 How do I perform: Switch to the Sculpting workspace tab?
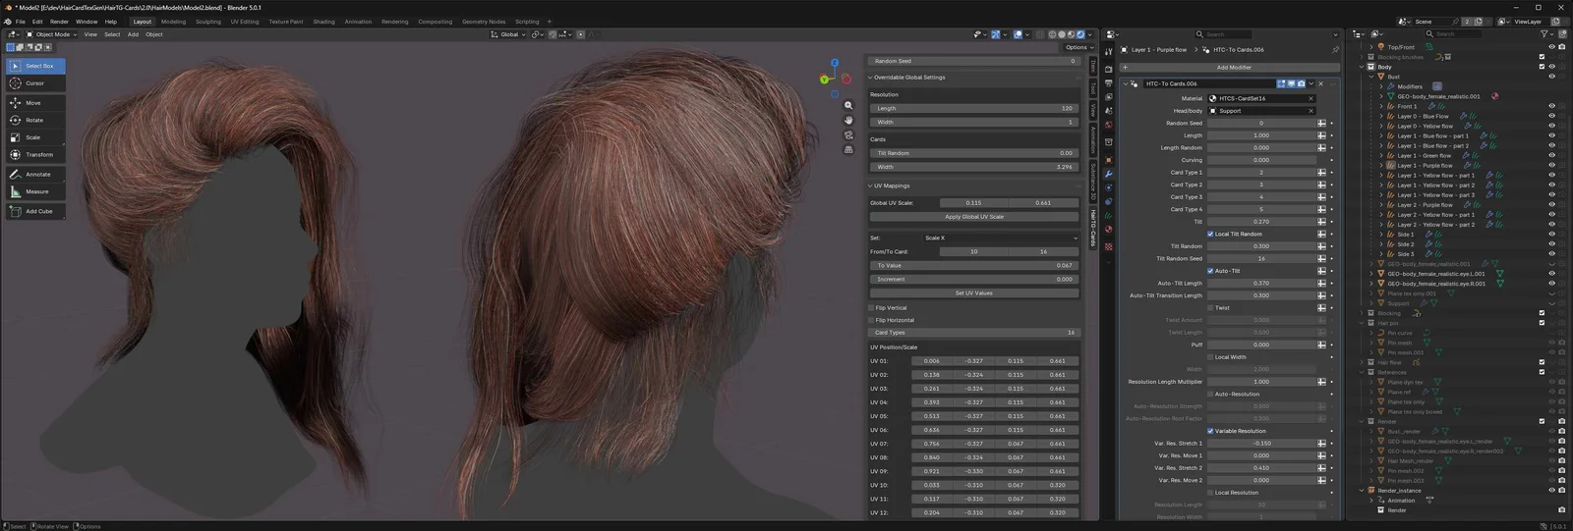pos(207,22)
